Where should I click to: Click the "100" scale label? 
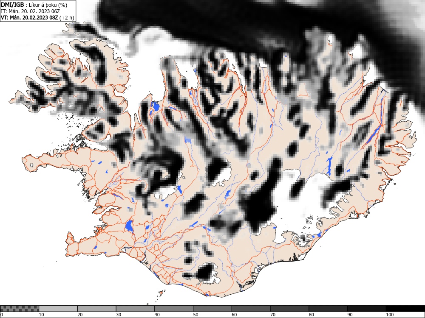[389, 315]
